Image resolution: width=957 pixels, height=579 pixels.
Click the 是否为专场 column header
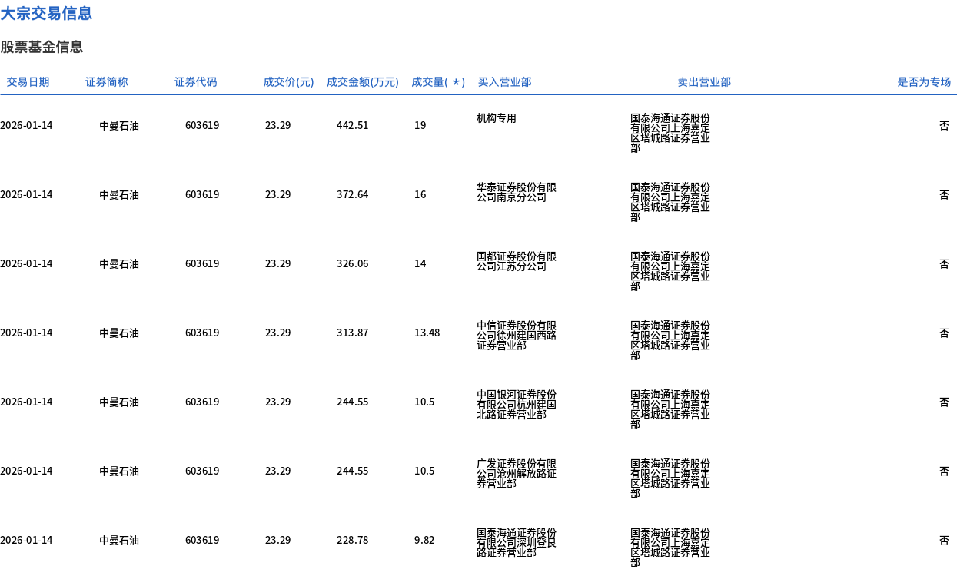tap(924, 82)
